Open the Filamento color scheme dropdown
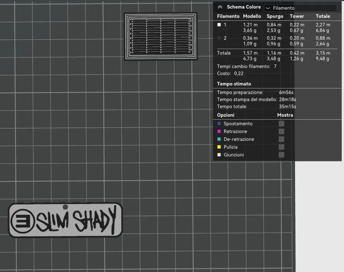Viewport: 344px width, 272px height. click(300, 8)
